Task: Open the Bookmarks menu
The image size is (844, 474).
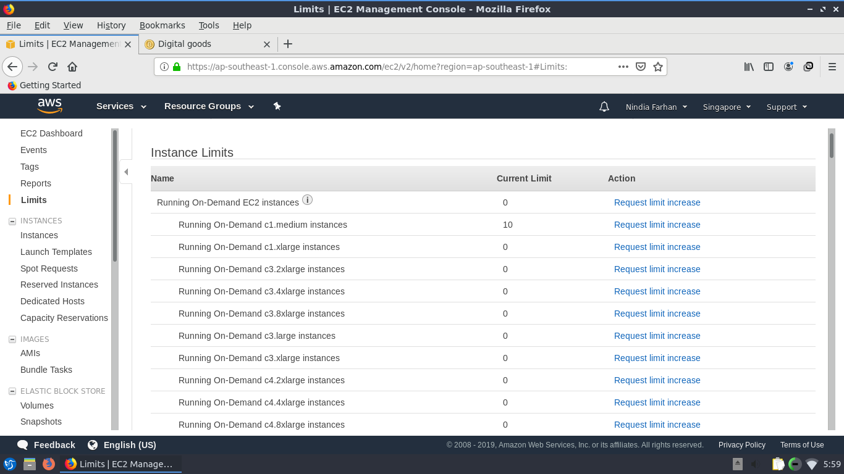Action: [162, 25]
